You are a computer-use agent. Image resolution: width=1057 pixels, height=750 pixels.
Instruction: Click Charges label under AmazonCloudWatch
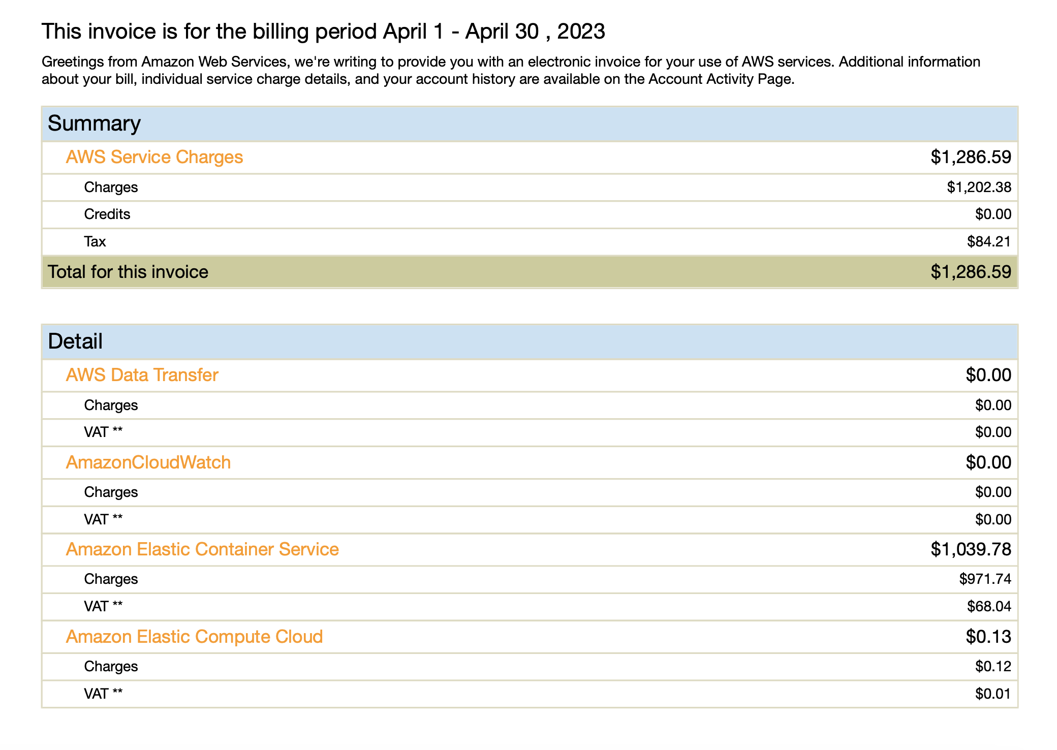(x=111, y=492)
